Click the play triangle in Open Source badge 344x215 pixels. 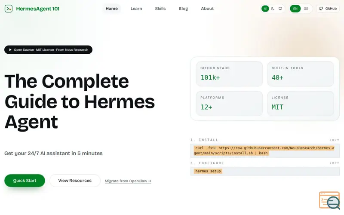(x=10, y=50)
